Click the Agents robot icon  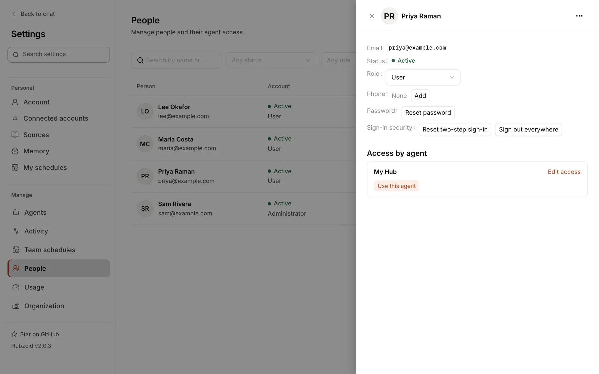(x=16, y=212)
